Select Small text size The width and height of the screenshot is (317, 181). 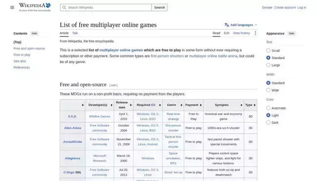tap(268, 50)
